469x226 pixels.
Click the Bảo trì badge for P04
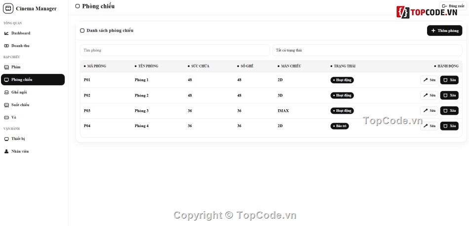pyautogui.click(x=340, y=126)
